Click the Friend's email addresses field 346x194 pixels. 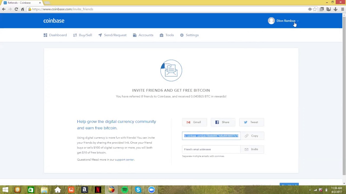211,149
